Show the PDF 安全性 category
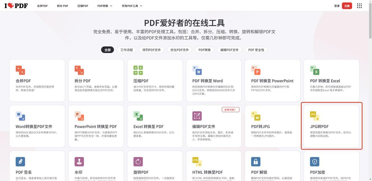This screenshot has width=372, height=181. click(256, 50)
